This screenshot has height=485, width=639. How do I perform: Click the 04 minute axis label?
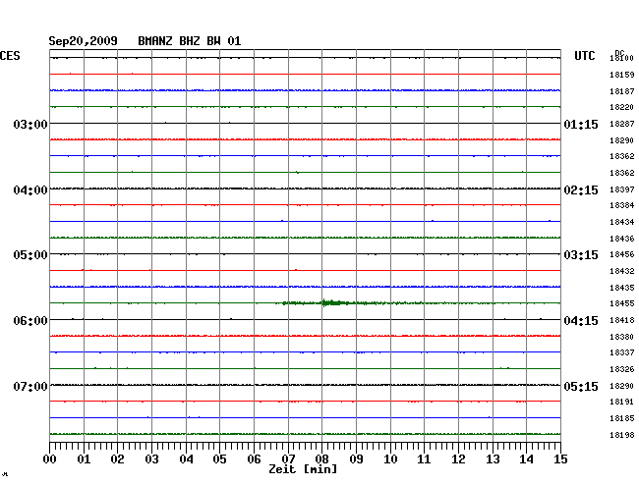[x=186, y=459]
